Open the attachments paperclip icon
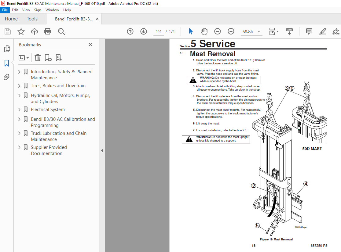Viewport: 341px width, 252px height. click(x=7, y=77)
